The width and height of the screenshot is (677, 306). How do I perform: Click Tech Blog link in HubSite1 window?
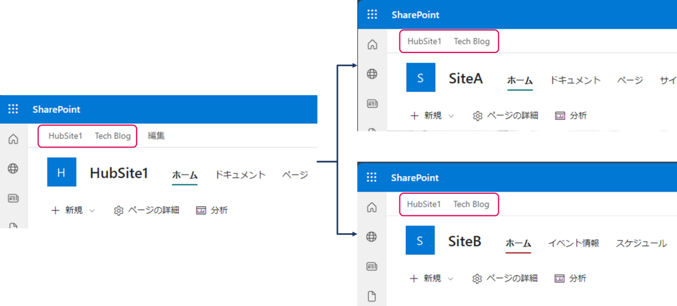click(x=113, y=136)
